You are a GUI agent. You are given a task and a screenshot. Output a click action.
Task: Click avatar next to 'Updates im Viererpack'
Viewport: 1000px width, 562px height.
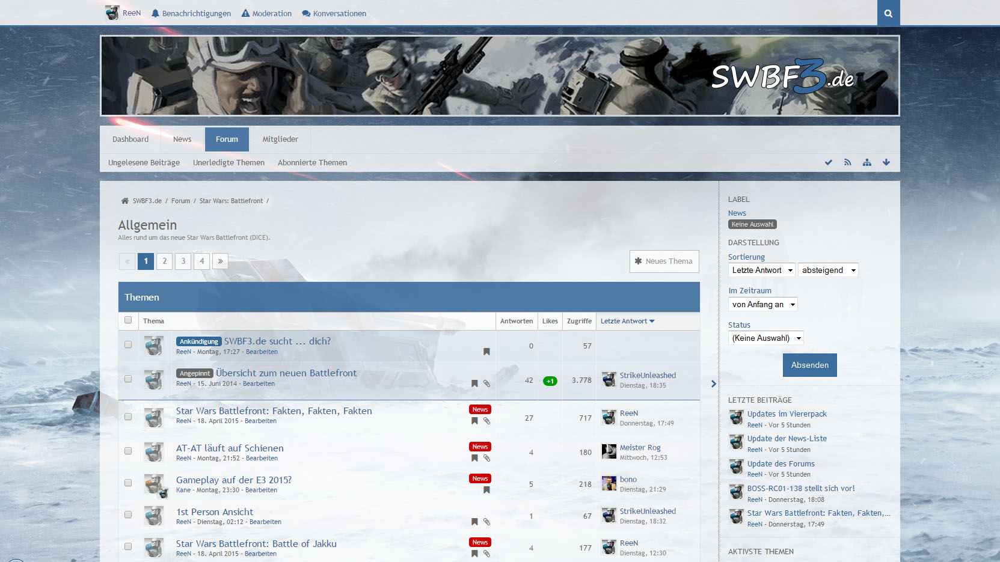736,418
